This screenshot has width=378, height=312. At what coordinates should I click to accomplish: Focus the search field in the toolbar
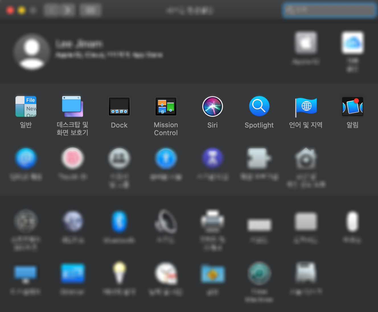330,10
